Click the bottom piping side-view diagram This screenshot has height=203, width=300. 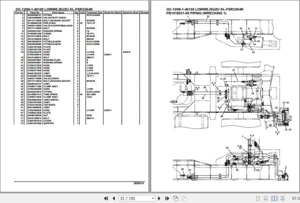[x=230, y=158]
